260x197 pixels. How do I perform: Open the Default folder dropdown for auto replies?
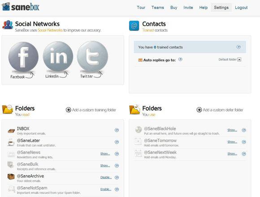click(x=239, y=60)
